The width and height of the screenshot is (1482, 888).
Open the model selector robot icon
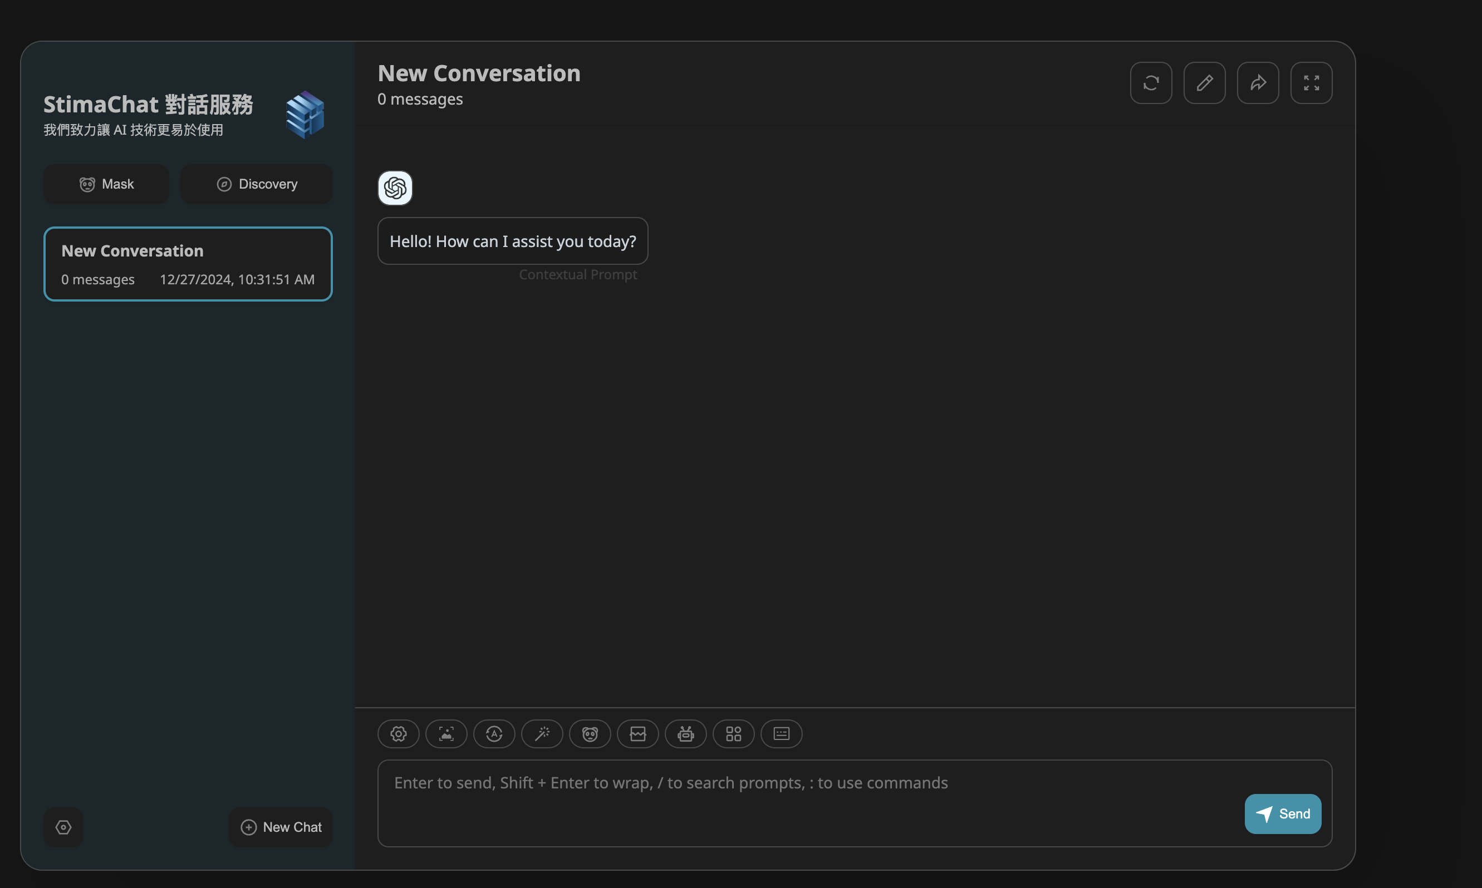point(686,734)
